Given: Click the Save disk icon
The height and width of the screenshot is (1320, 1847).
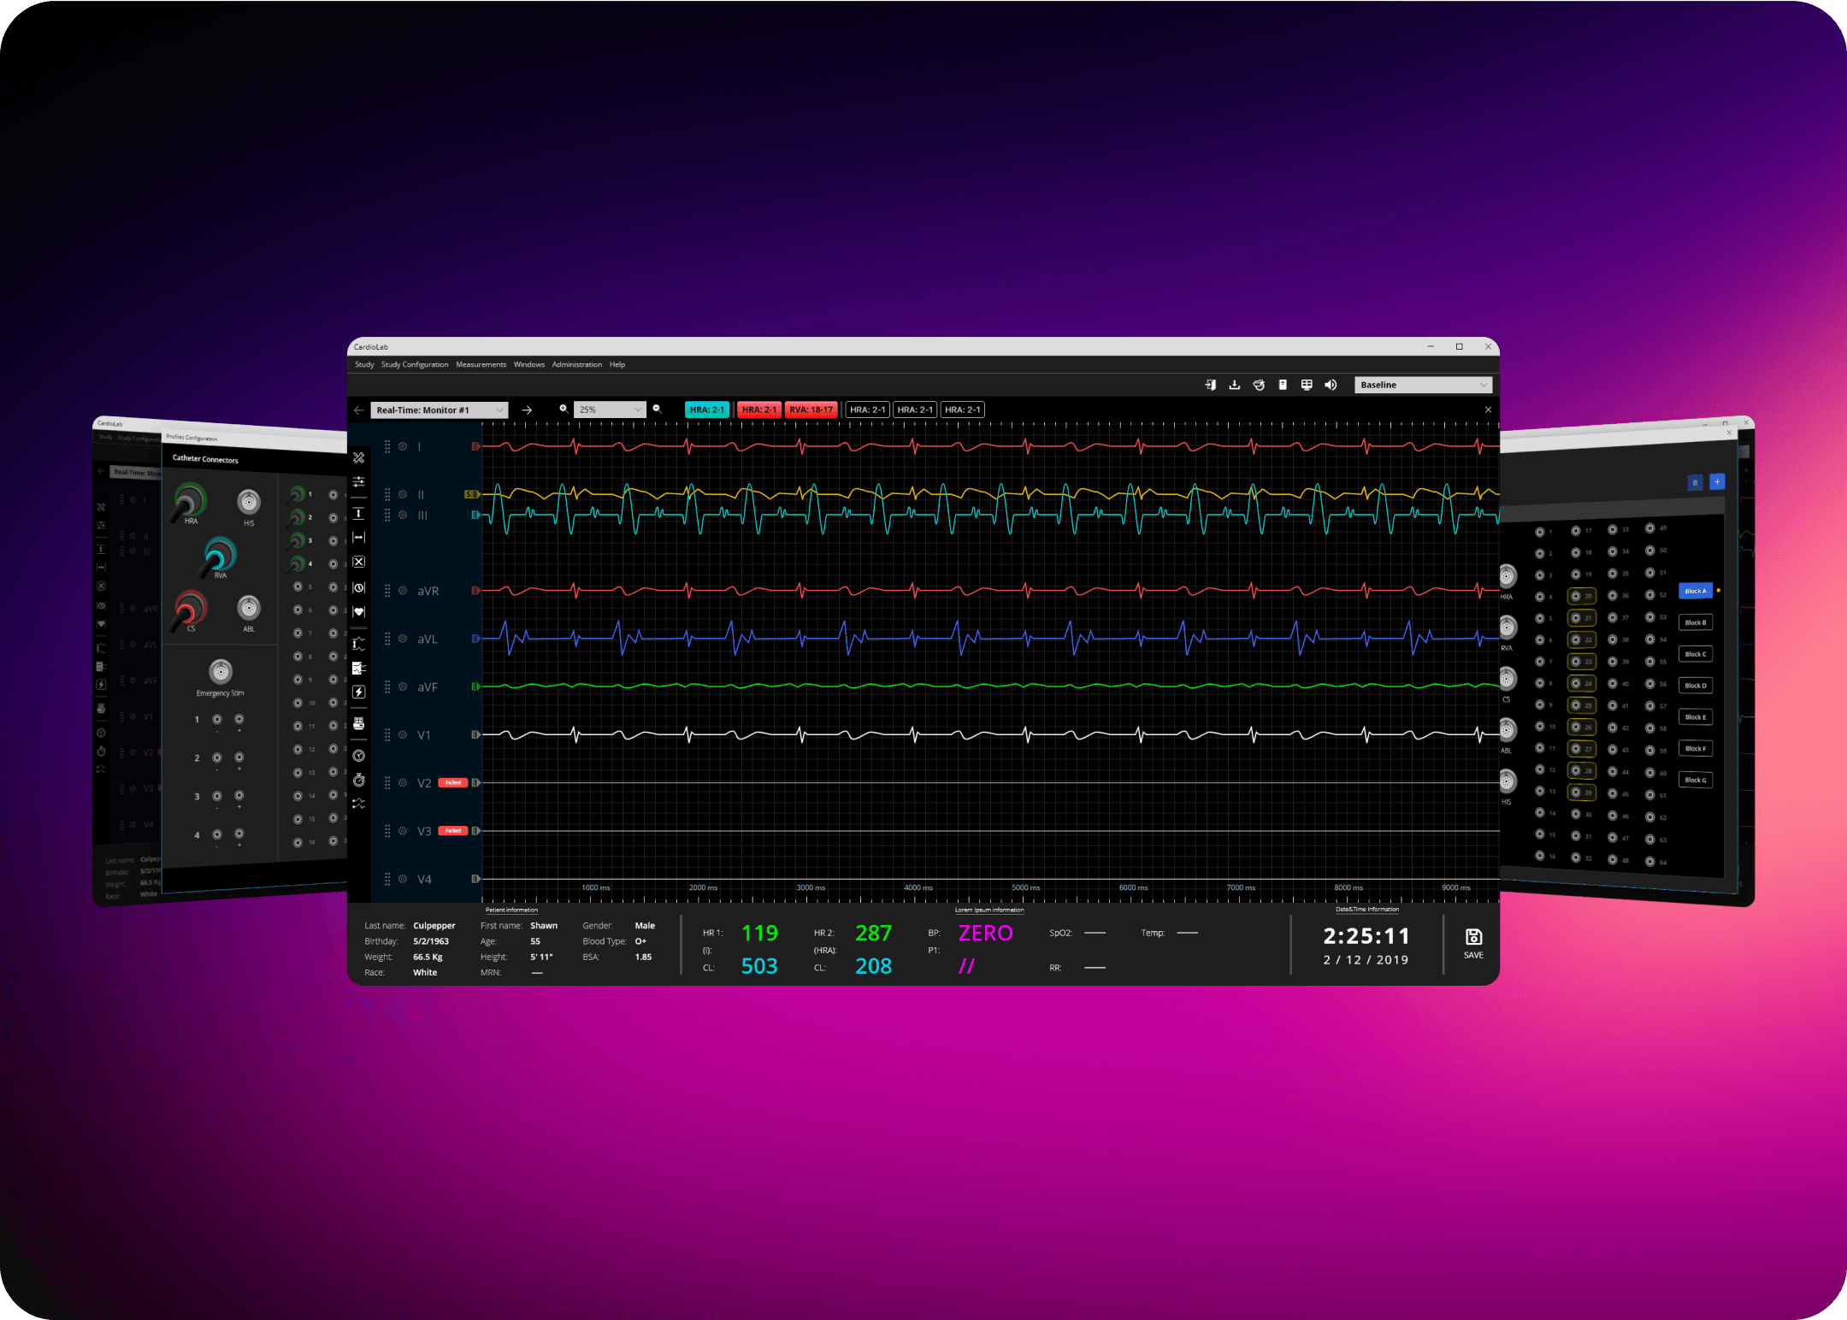Looking at the screenshot, I should click(1473, 937).
